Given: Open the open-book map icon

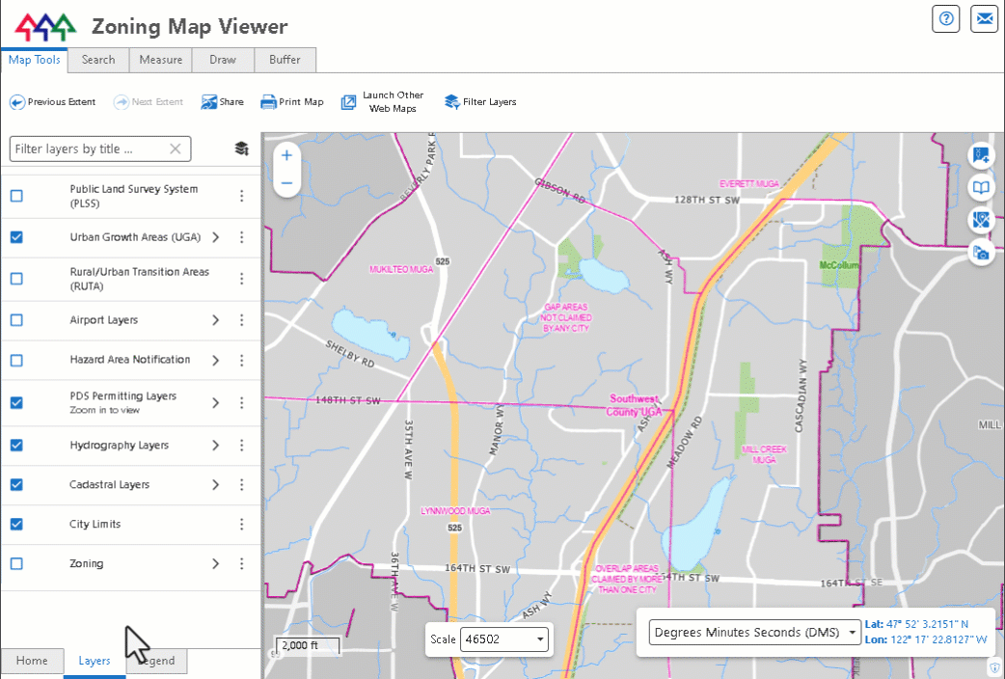Looking at the screenshot, I should coord(981,187).
